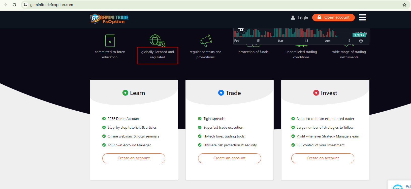Click Create an account under Learn
The image size is (411, 189).
click(134, 158)
